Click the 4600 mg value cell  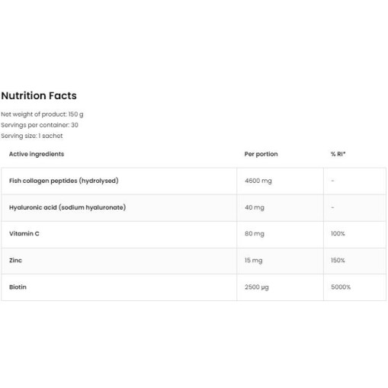pos(258,181)
